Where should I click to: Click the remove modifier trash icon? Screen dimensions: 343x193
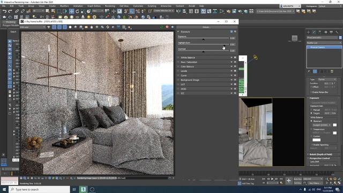point(332,71)
